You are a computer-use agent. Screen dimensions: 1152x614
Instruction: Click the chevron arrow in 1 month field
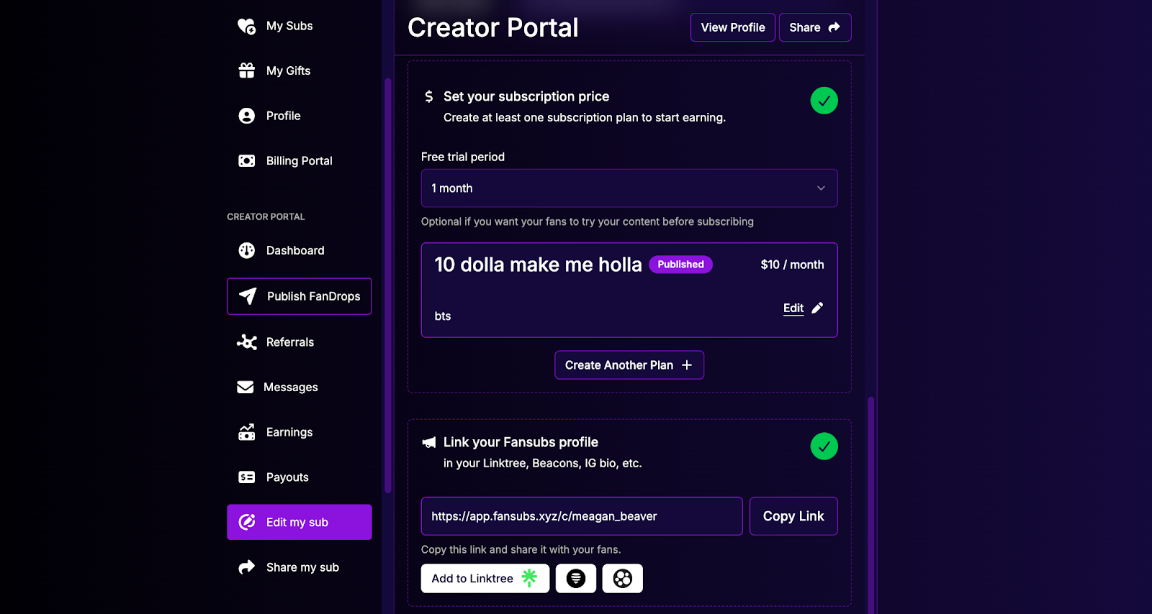(821, 188)
